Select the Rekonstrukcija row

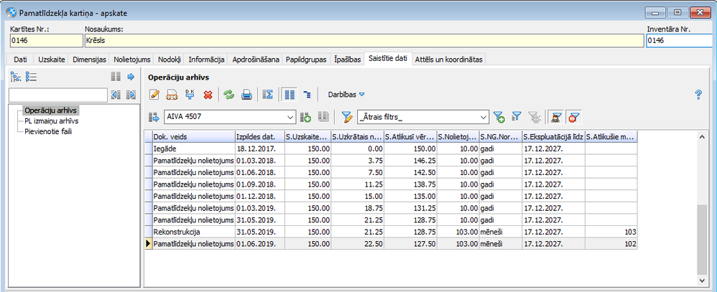point(391,232)
